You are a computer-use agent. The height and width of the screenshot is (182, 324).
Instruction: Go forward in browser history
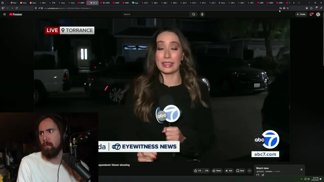pos(12,8)
